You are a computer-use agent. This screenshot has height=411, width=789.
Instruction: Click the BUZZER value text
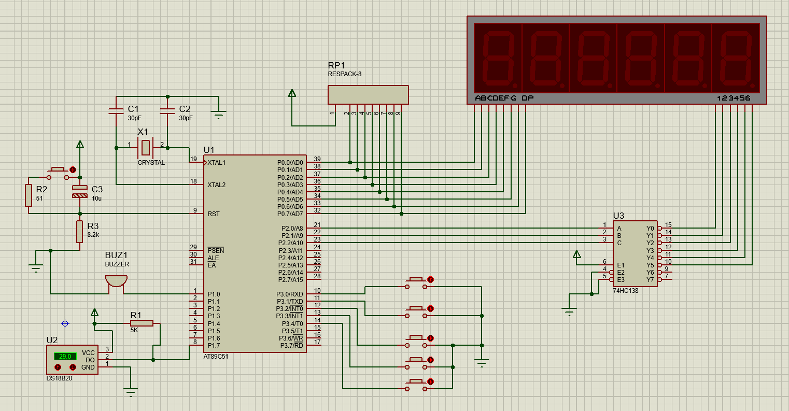click(117, 264)
